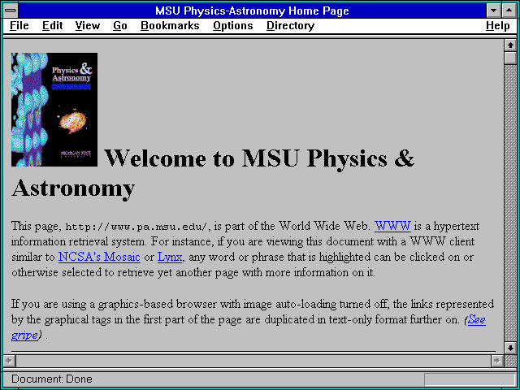
Task: Open the File menu
Action: pyautogui.click(x=19, y=26)
